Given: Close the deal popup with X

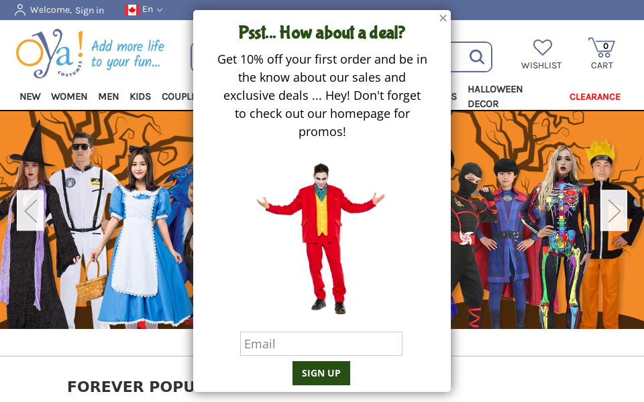Looking at the screenshot, I should pos(443,18).
